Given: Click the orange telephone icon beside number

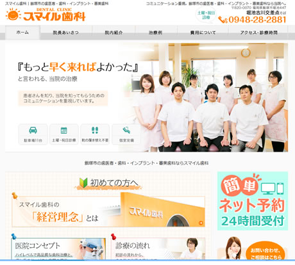Looking at the screenshot, I should (x=223, y=20).
